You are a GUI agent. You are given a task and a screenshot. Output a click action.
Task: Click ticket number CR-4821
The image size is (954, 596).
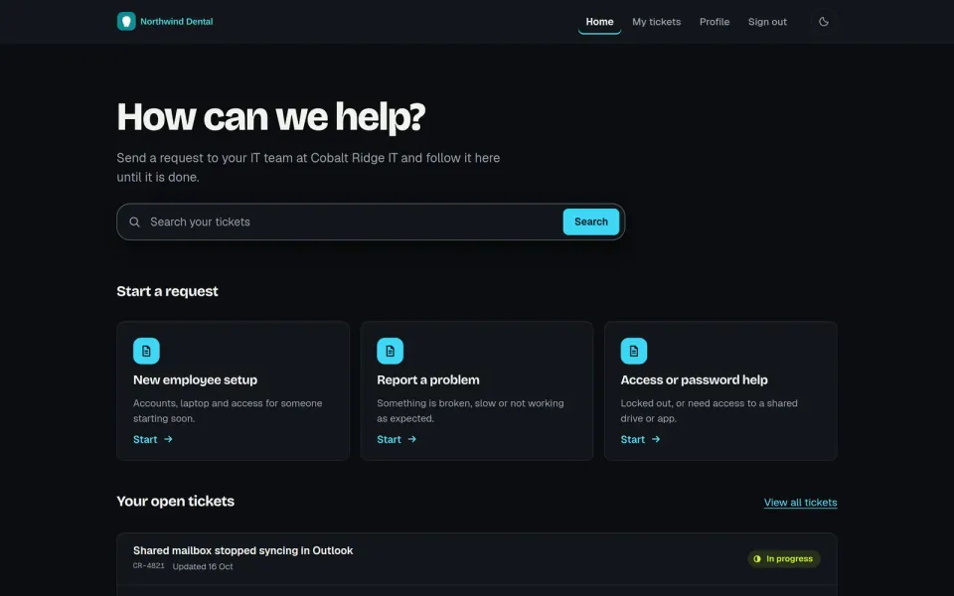coord(148,565)
